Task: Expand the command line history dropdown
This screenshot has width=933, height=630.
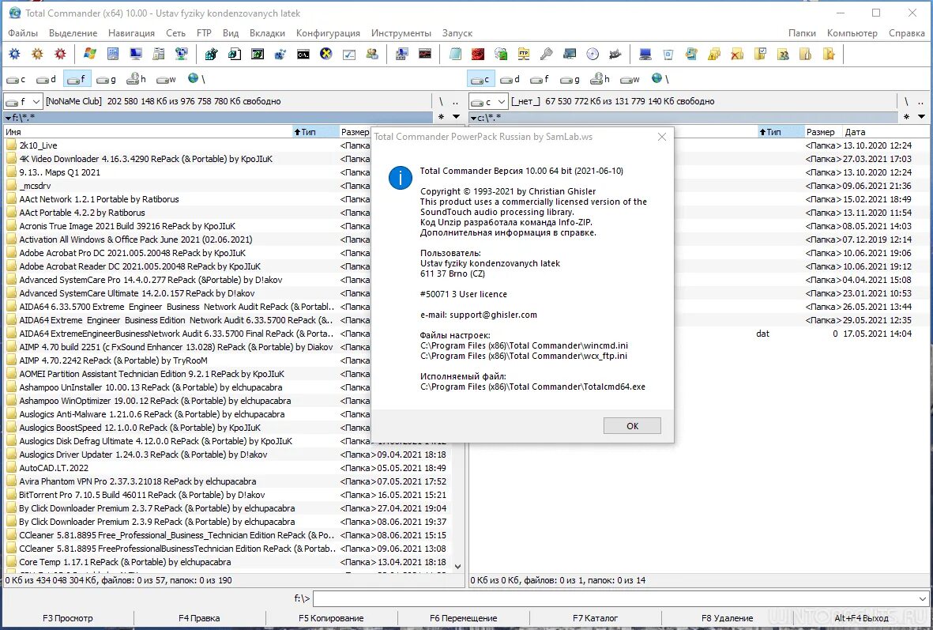Action: click(x=922, y=598)
